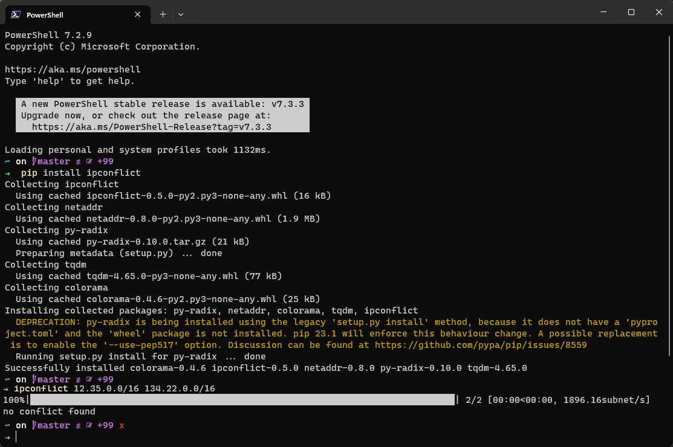Click the 'ipconflict 12.35.0.0/16' command line
The height and width of the screenshot is (447, 673).
(114, 388)
